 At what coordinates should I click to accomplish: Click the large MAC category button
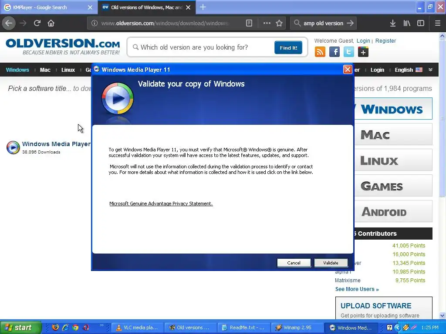click(x=393, y=134)
